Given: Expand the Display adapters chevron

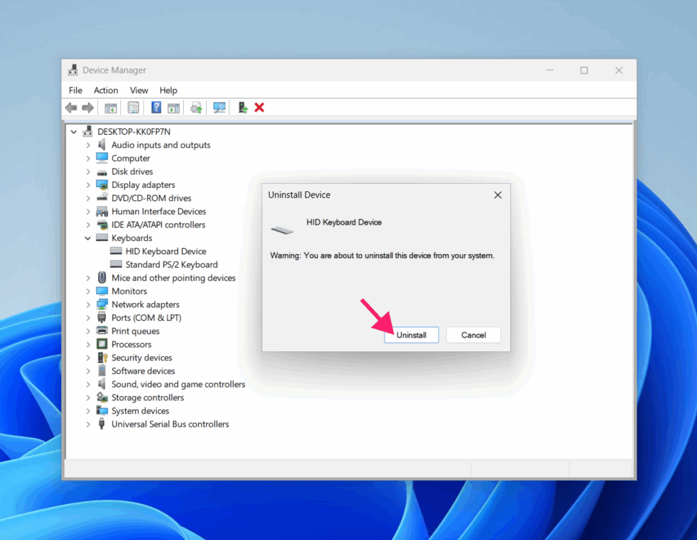Looking at the screenshot, I should click(x=88, y=185).
